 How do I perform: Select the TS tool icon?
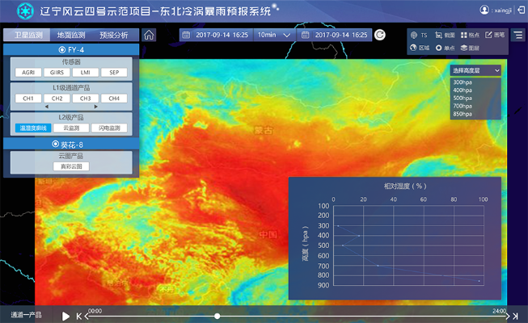pos(419,36)
